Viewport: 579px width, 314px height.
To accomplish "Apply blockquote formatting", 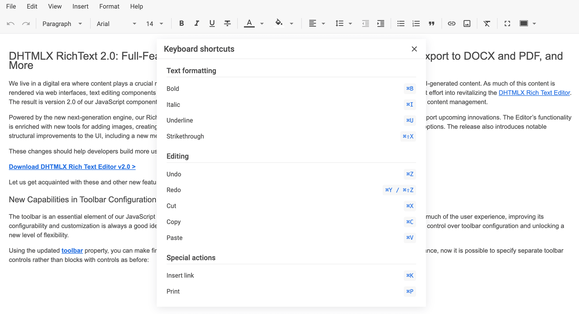I will click(432, 23).
